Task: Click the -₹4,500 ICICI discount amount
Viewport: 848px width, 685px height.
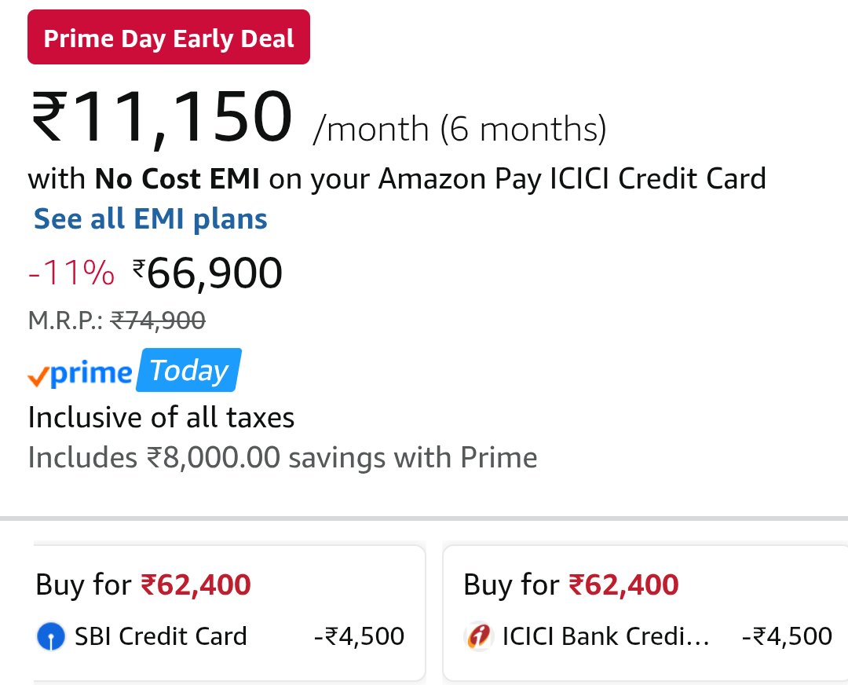Action: coord(787,636)
